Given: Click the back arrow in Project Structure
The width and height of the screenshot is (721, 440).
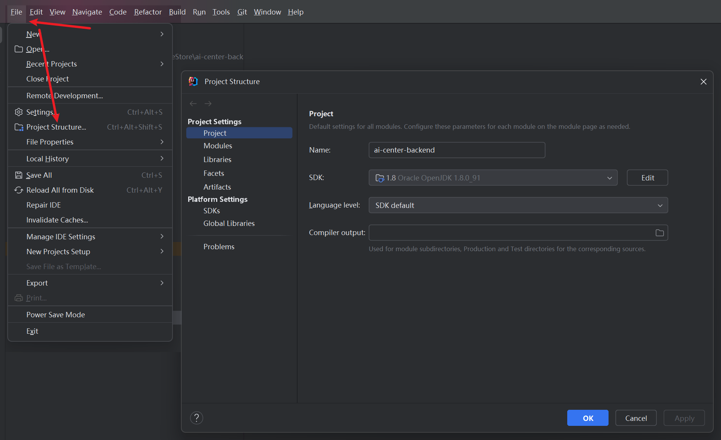Looking at the screenshot, I should 193,104.
